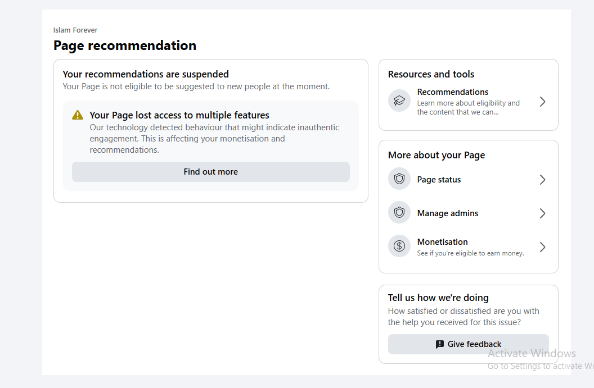
Task: Click the Give feedback button
Action: (468, 344)
